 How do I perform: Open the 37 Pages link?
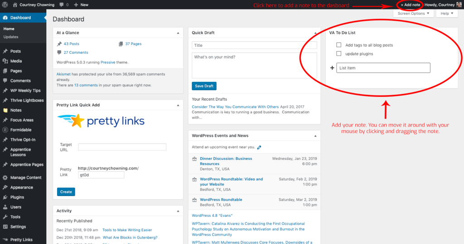pos(133,44)
